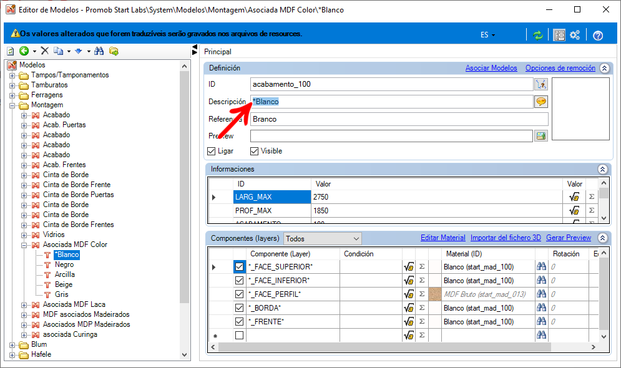Click the Importar del fichero 3D link
This screenshot has height=368, width=621.
tap(506, 238)
